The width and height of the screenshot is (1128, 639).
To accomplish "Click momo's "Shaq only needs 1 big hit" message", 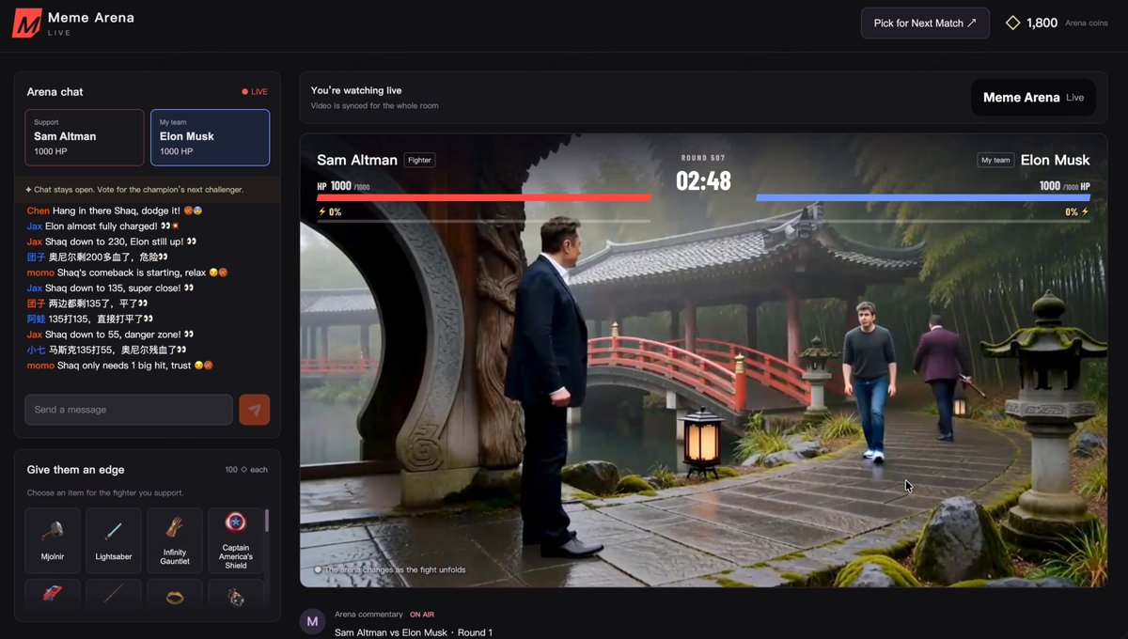I will coord(121,365).
